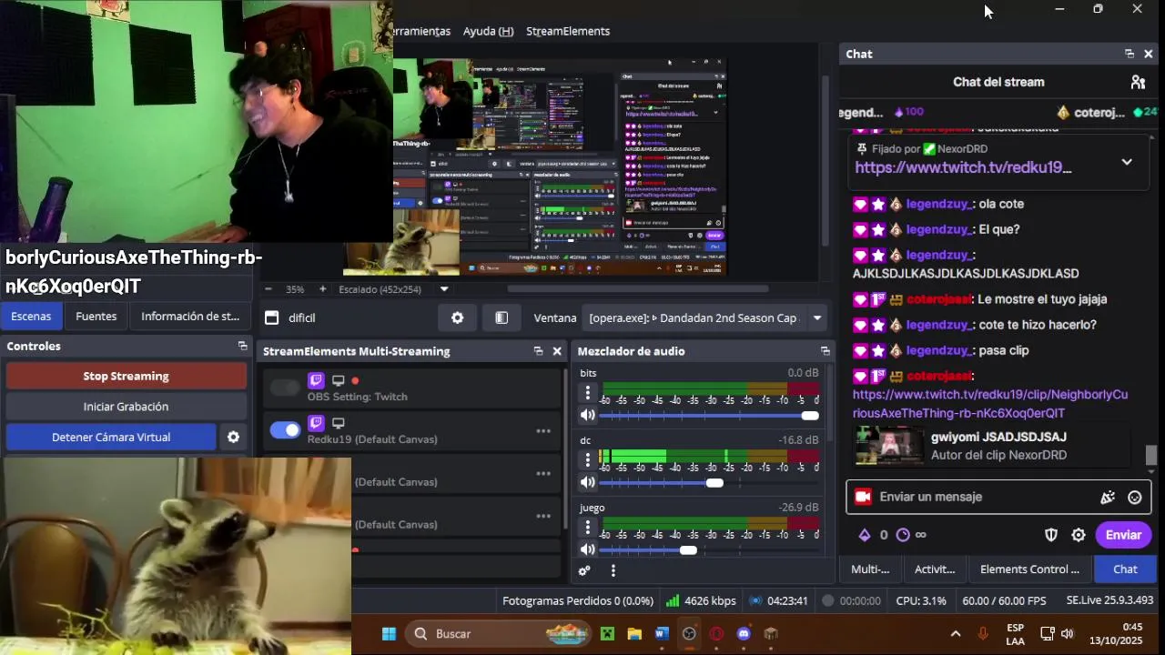
Task: Pop out Chat dock
Action: [x=1130, y=54]
